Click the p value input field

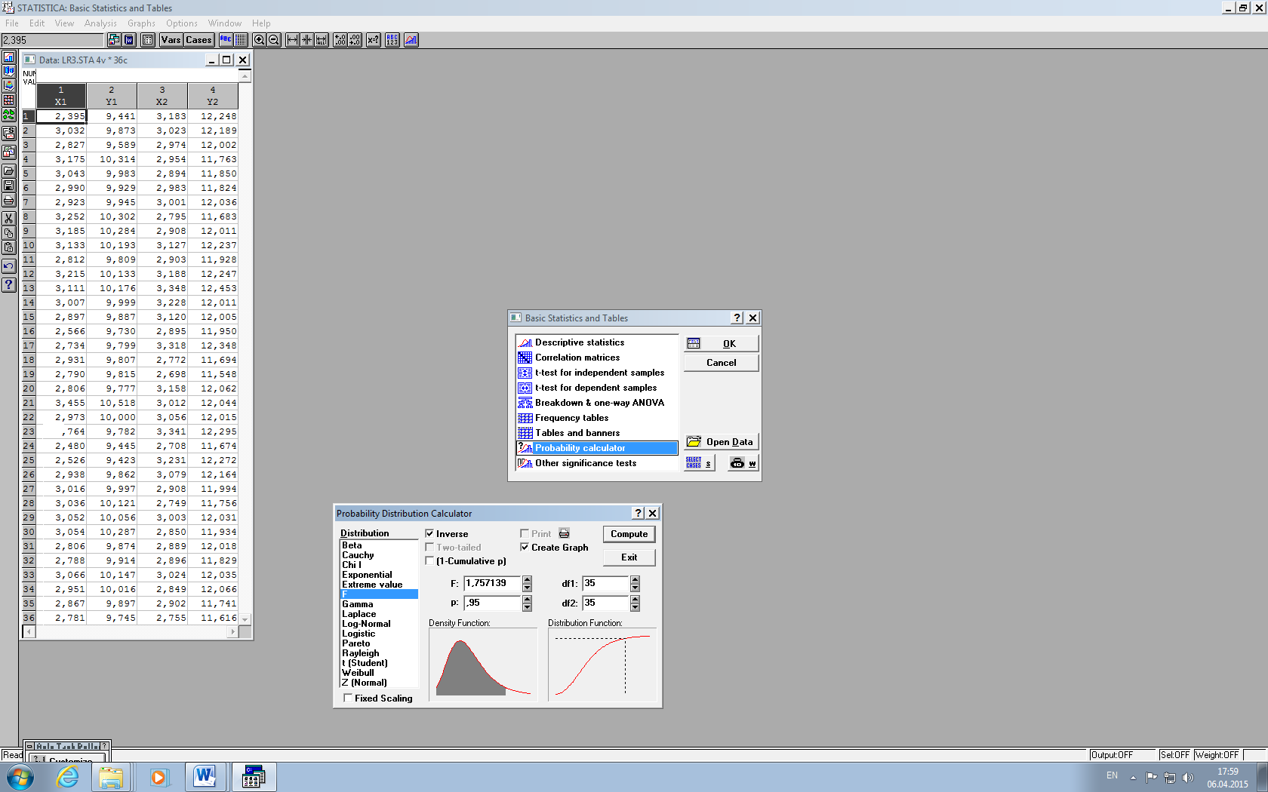coord(491,603)
